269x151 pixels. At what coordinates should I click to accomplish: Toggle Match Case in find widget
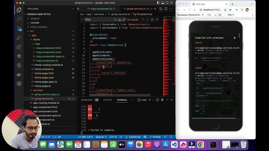(116, 20)
